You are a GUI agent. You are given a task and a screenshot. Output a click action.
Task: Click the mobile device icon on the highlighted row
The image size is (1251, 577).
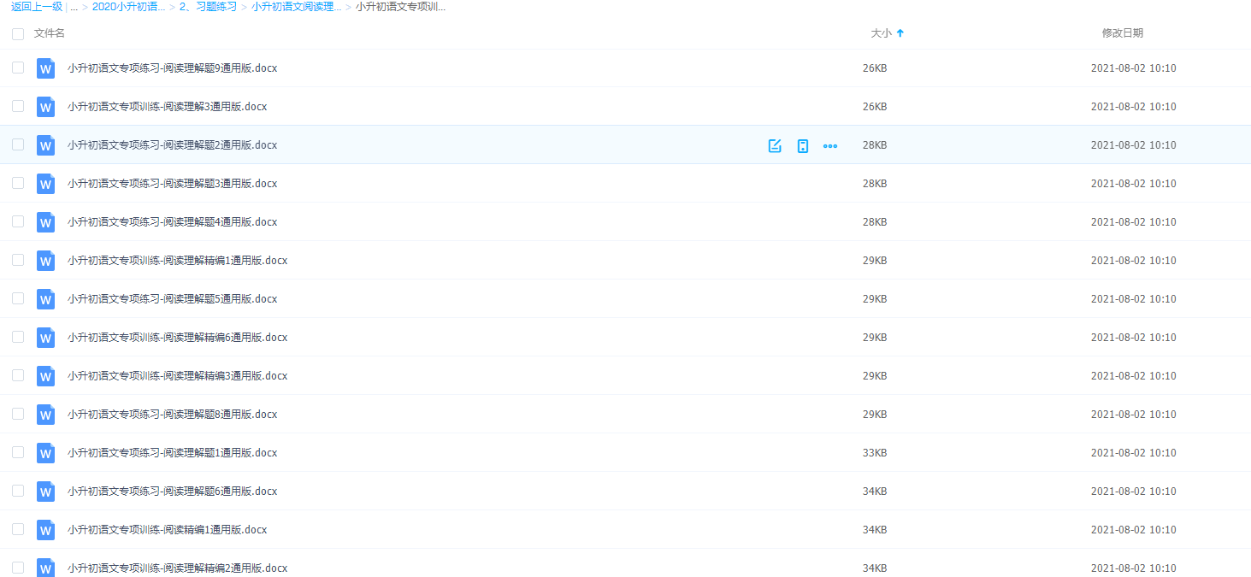[802, 145]
